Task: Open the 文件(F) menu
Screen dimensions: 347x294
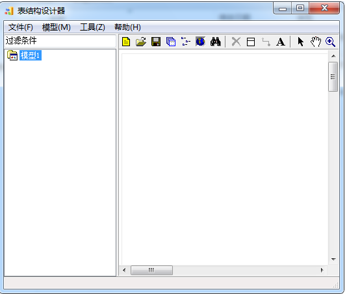Action: point(21,27)
